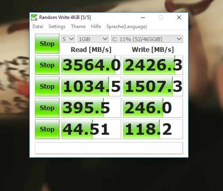Click the read result 1034.5

coord(91,86)
